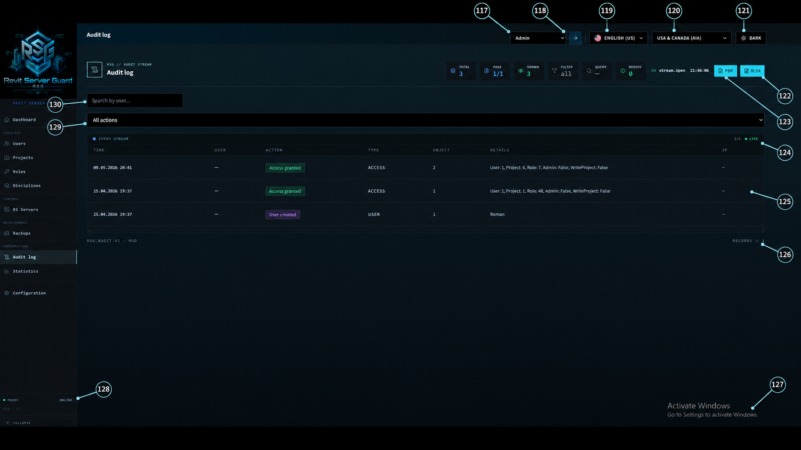Image resolution: width=801 pixels, height=450 pixels.
Task: Click the Audit log scroll icon in sidebar
Action: pyautogui.click(x=7, y=257)
